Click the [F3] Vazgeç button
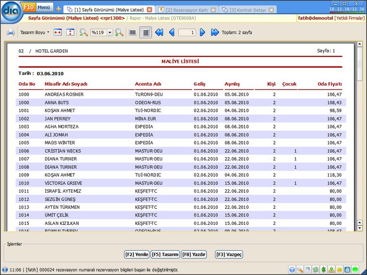Screen dimensions: 367x275 [229, 254]
